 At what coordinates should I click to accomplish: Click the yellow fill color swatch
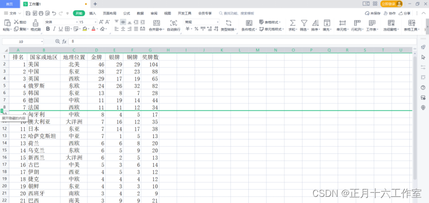[x=85, y=29]
